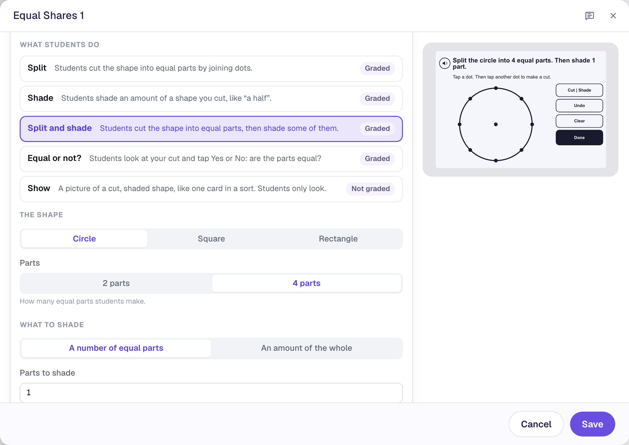Click Done in the preview
The width and height of the screenshot is (629, 445).
(x=579, y=138)
